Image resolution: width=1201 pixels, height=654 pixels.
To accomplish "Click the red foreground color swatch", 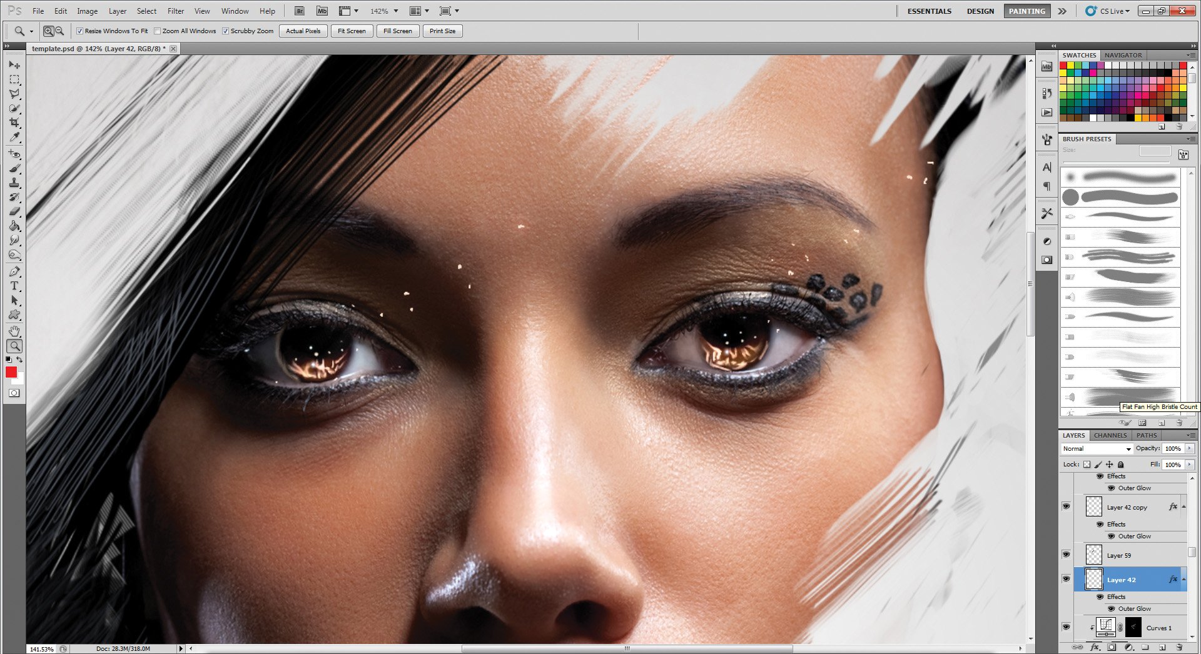I will pyautogui.click(x=11, y=372).
